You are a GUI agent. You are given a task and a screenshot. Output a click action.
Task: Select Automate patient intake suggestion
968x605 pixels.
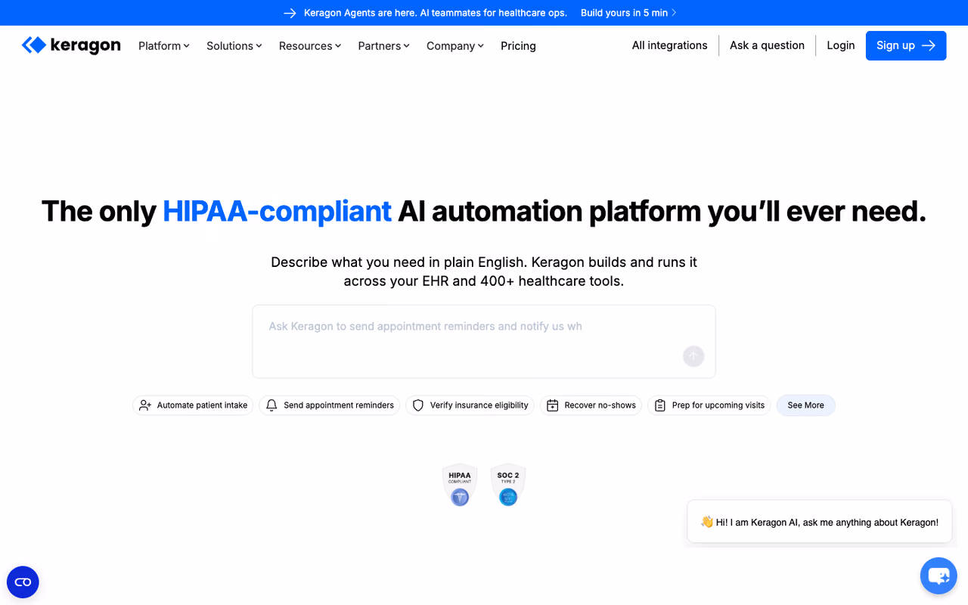point(193,405)
